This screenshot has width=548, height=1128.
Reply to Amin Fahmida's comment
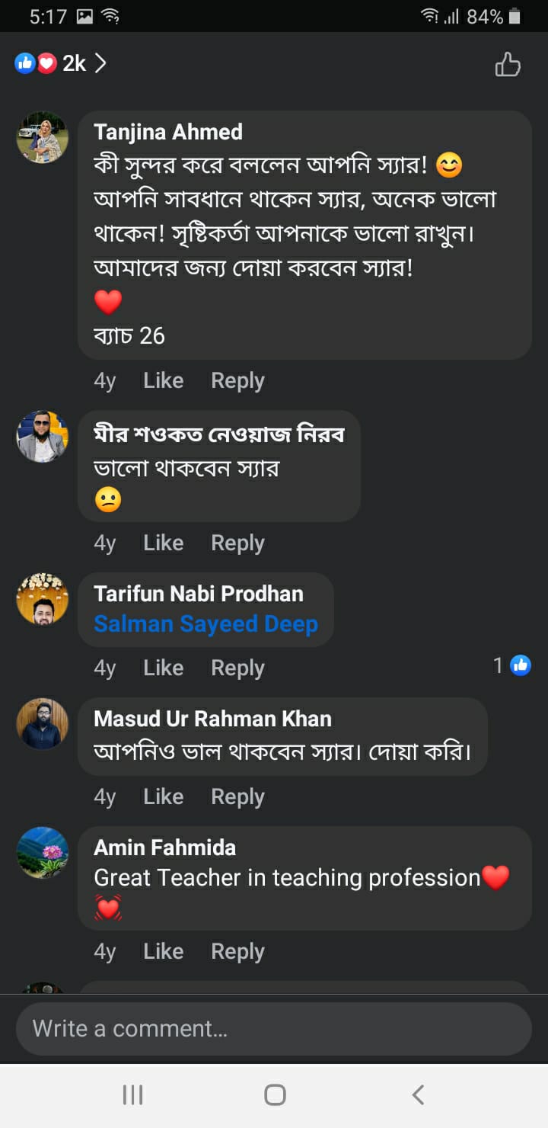(237, 951)
